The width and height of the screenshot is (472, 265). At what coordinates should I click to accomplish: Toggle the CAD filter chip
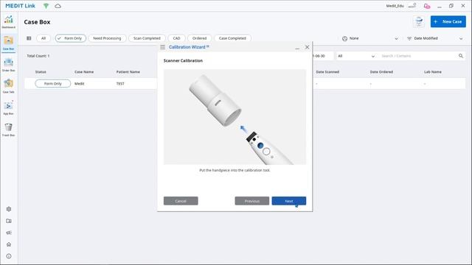click(x=177, y=38)
